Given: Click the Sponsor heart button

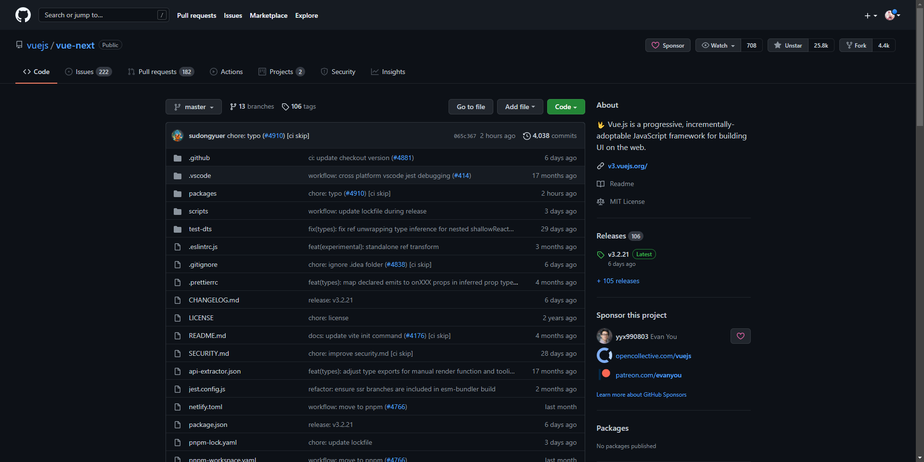Looking at the screenshot, I should click(667, 46).
